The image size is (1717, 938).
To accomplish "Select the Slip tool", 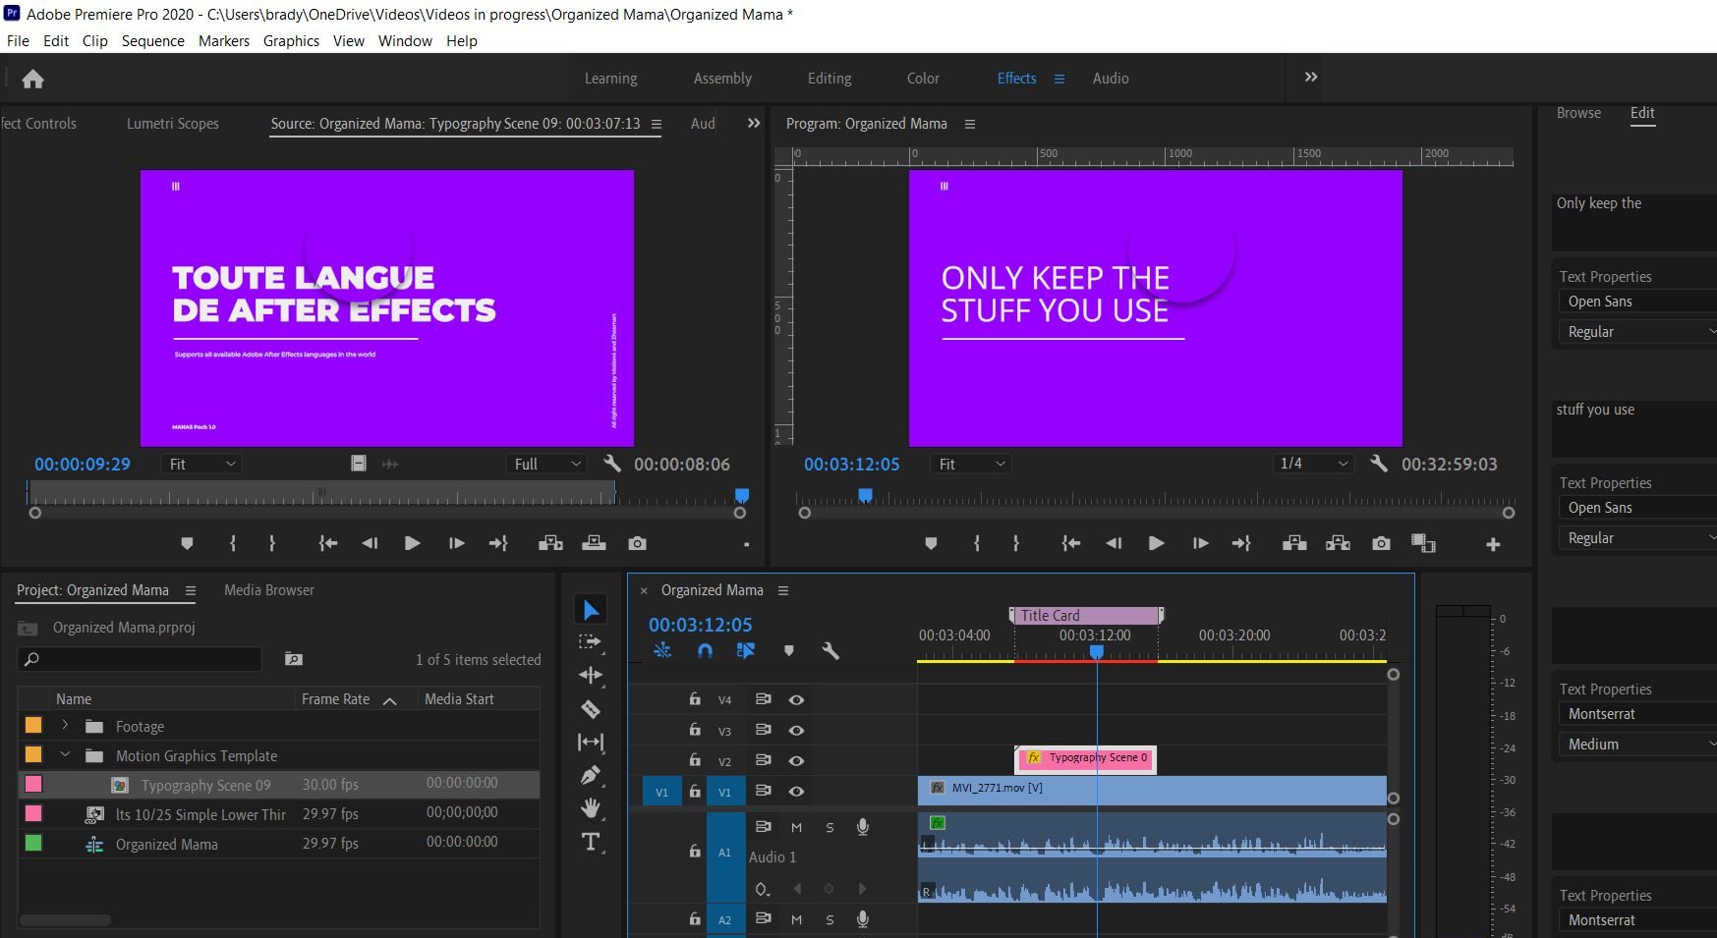I will (591, 743).
